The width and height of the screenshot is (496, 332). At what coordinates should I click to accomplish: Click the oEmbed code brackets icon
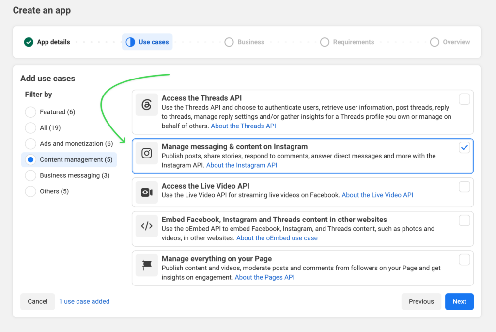pos(146,226)
